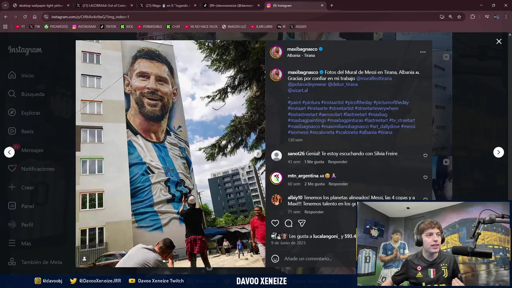512x288 pixels.
Task: Click sanot26 avatar
Action: coord(276,156)
